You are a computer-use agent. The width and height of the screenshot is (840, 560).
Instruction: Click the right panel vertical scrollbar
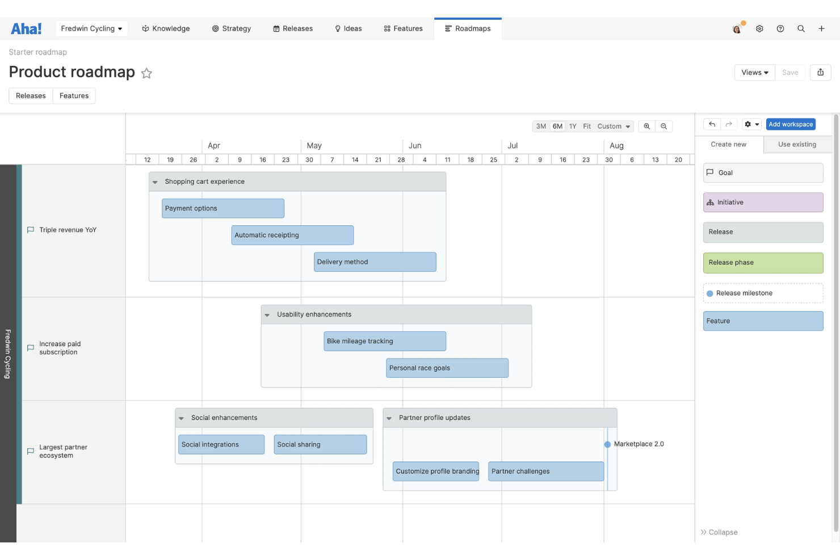click(x=835, y=323)
